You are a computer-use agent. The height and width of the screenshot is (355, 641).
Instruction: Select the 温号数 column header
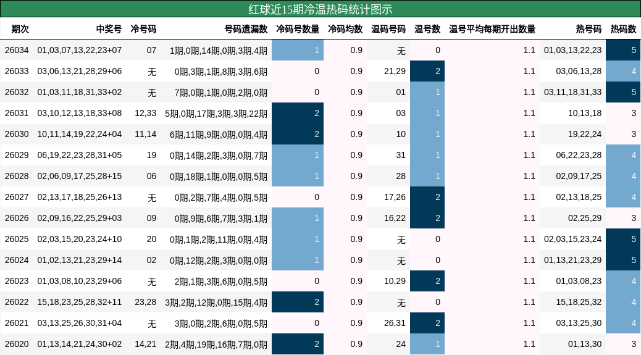[427, 29]
